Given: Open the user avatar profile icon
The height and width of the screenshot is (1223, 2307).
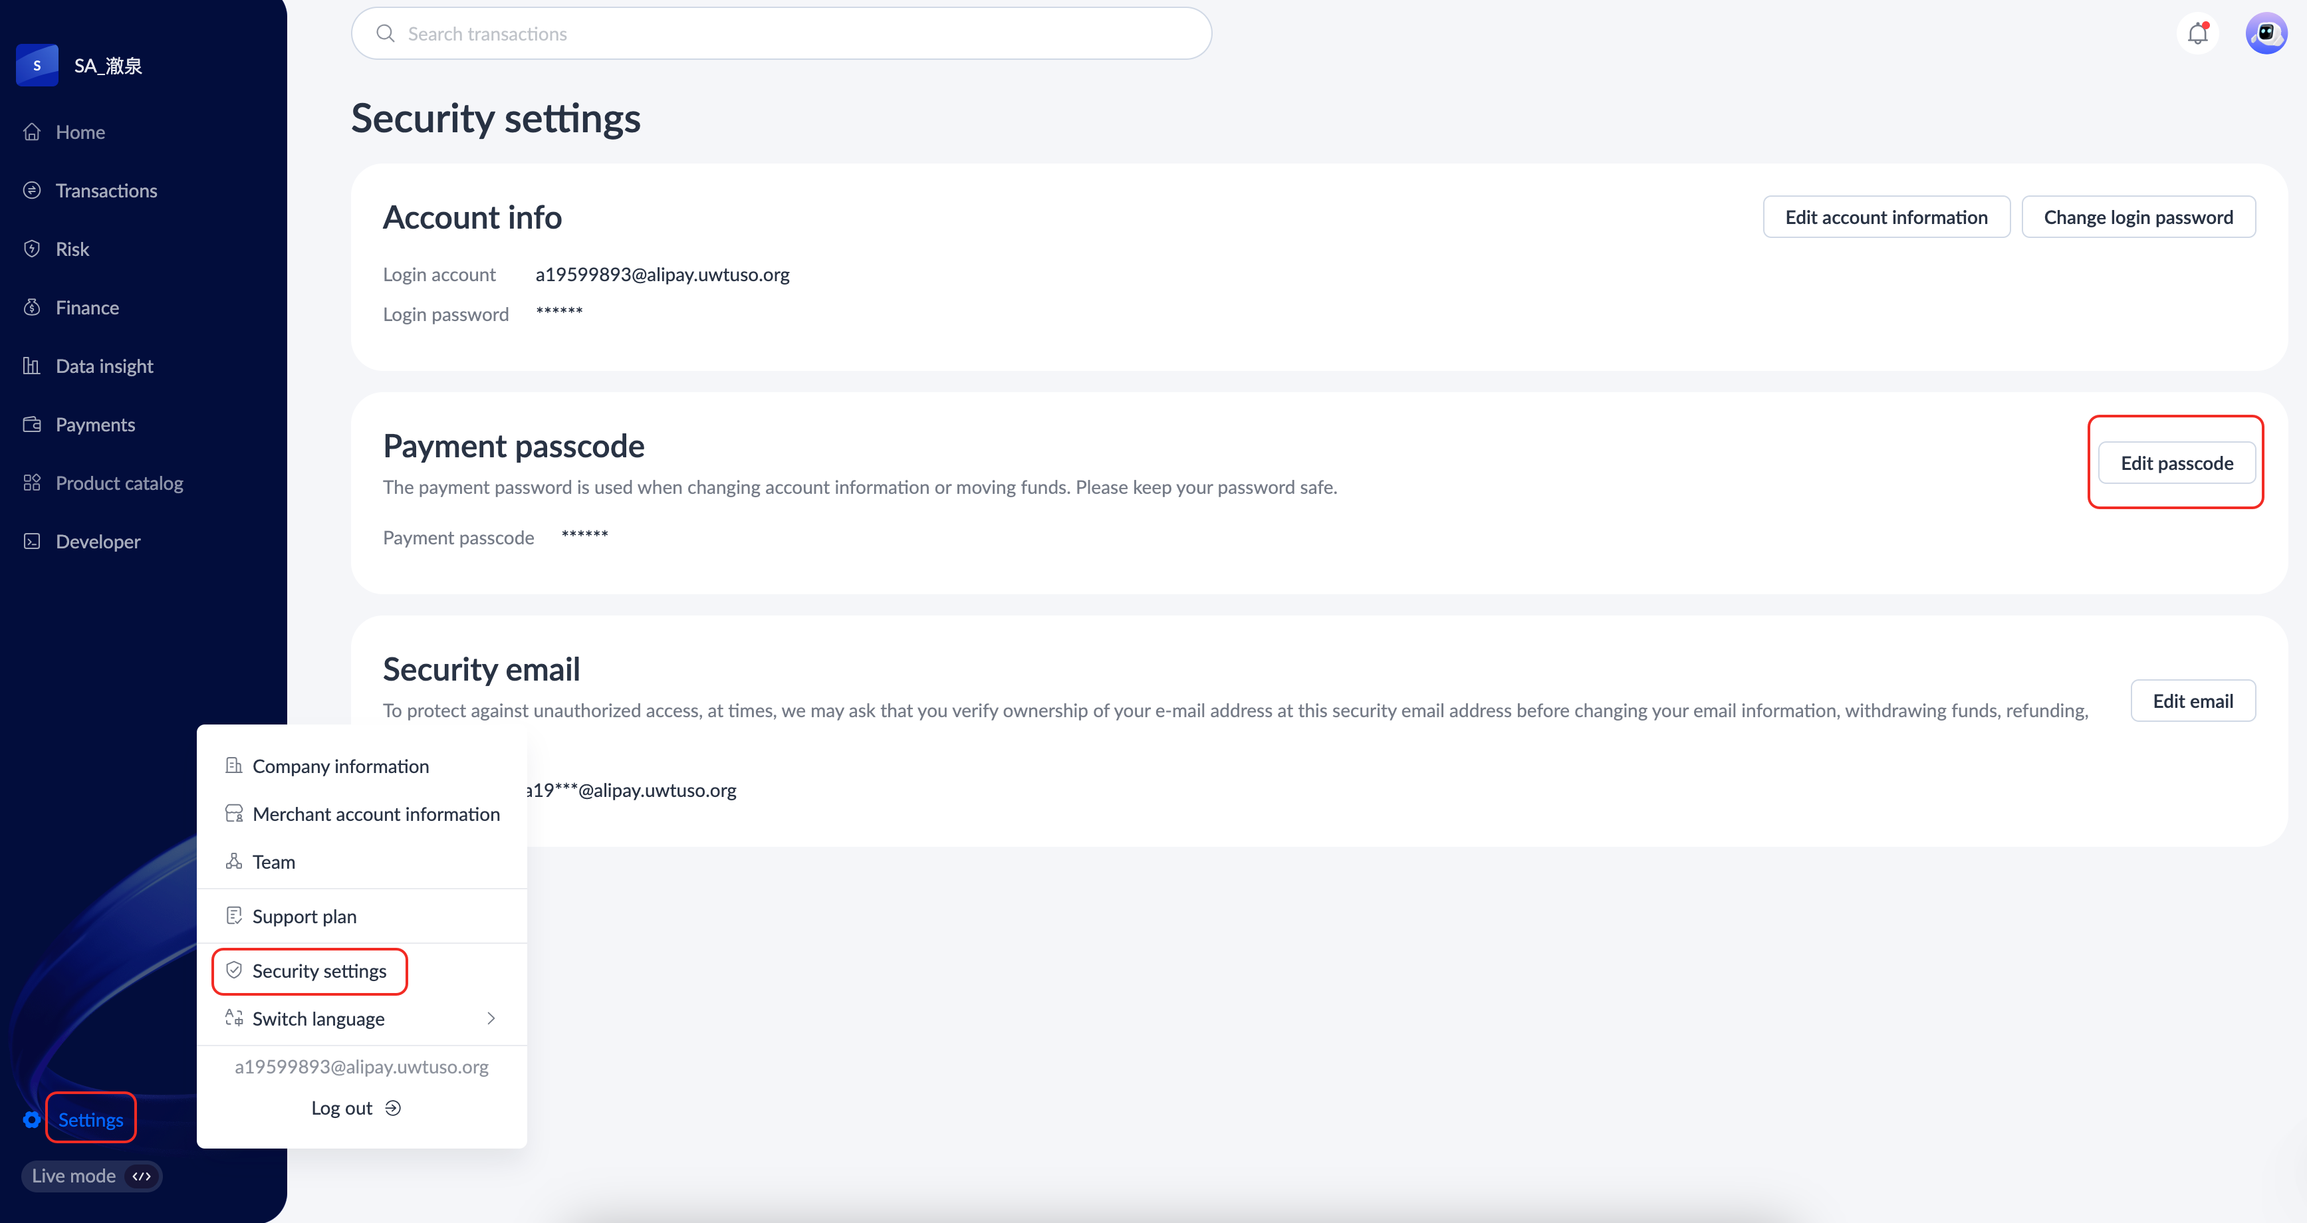Looking at the screenshot, I should tap(2266, 34).
